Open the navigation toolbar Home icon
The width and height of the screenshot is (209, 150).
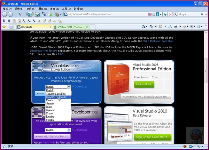[x=44, y=14]
